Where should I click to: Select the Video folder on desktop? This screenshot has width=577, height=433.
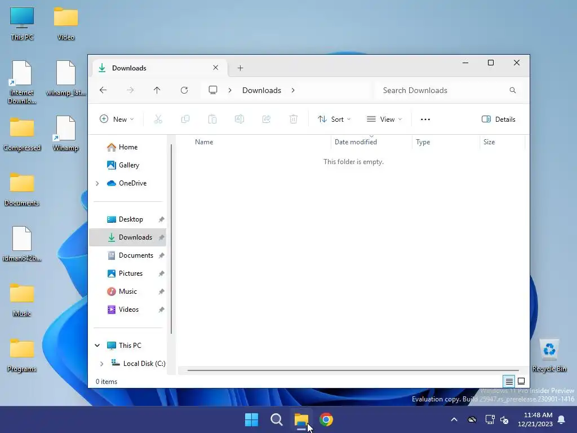[66, 24]
